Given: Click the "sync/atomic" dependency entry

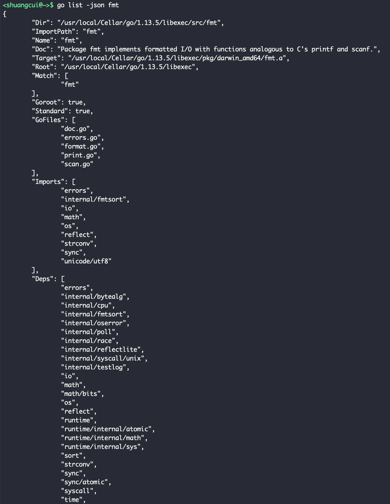Looking at the screenshot, I should [x=84, y=482].
